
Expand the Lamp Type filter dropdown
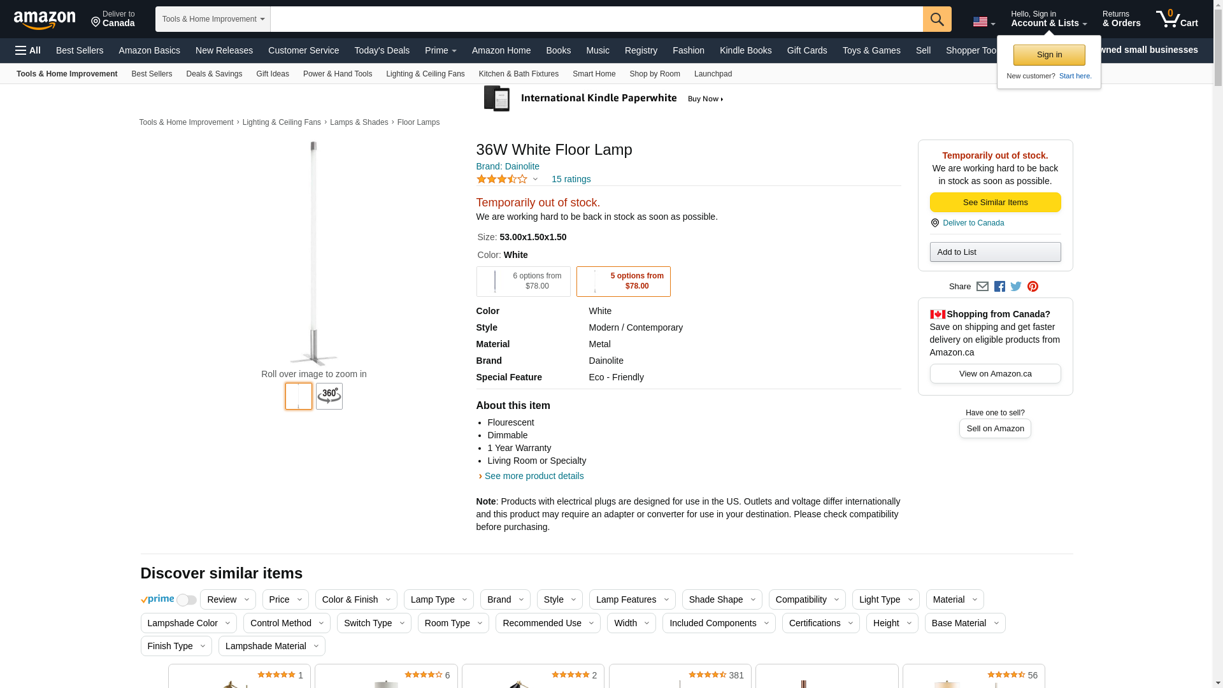(438, 599)
